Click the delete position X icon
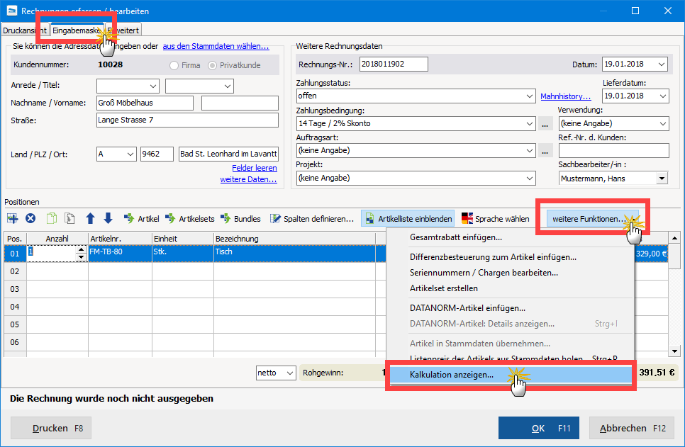The height and width of the screenshot is (447, 685). tap(30, 218)
